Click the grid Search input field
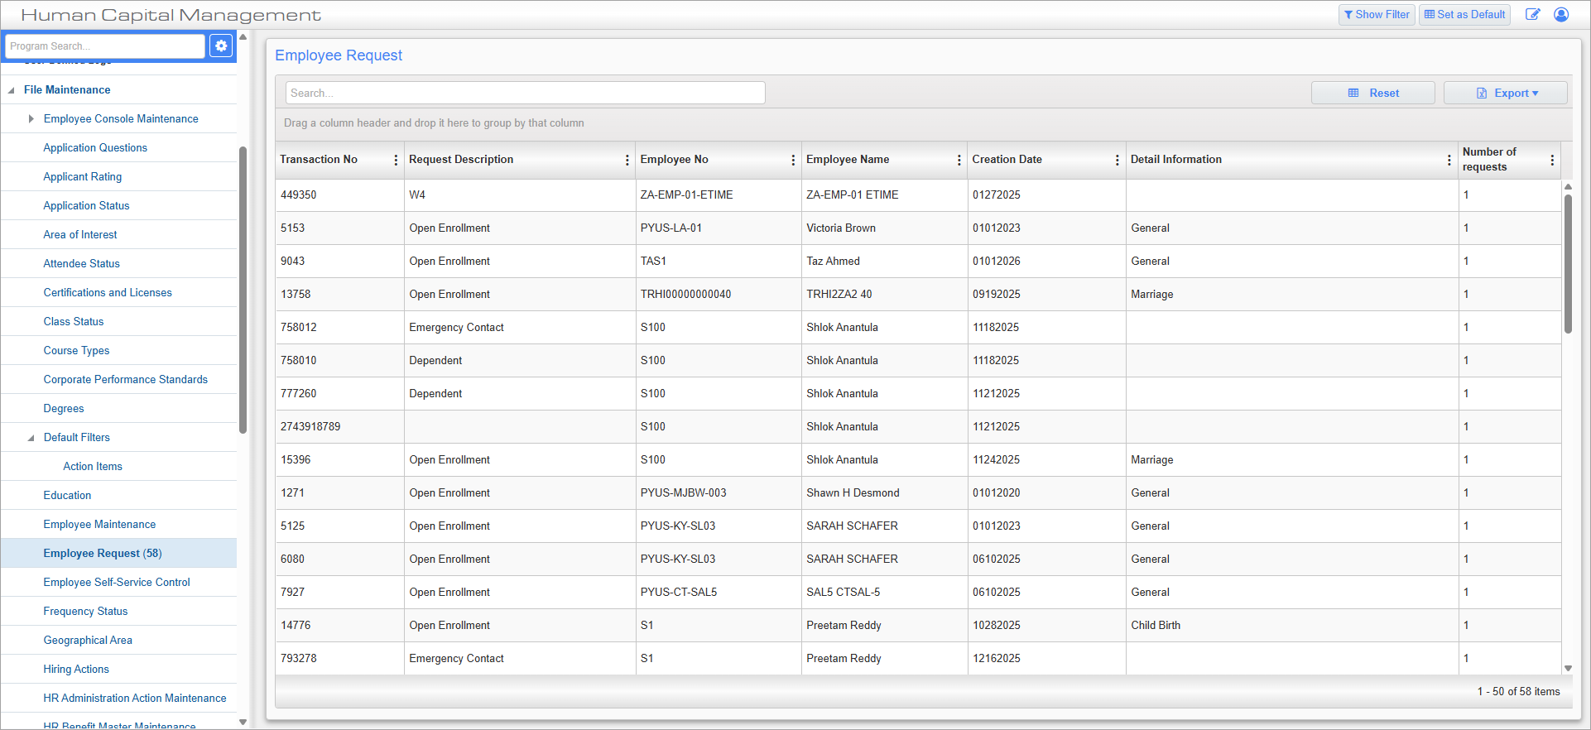Image resolution: width=1591 pixels, height=730 pixels. click(526, 93)
